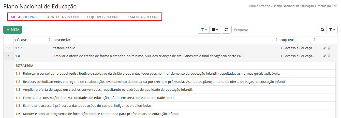Click Metas do PNE breadcrumb
The height and width of the screenshot is (118, 341).
click(x=328, y=6)
